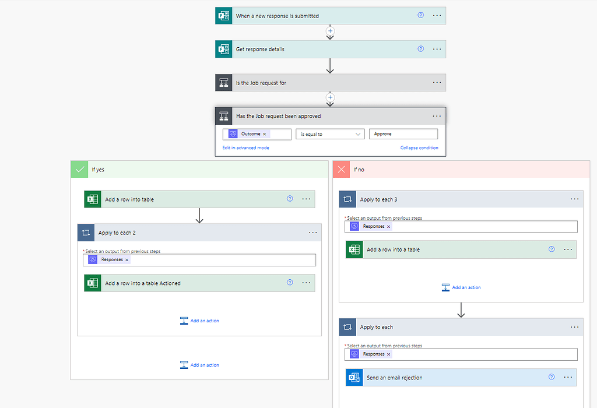Click the Forms icon on "Get response details"
The height and width of the screenshot is (408, 597).
[x=223, y=49]
